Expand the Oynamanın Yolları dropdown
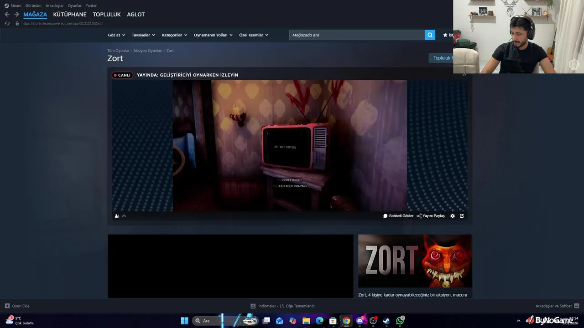The width and height of the screenshot is (584, 328). pyautogui.click(x=213, y=35)
